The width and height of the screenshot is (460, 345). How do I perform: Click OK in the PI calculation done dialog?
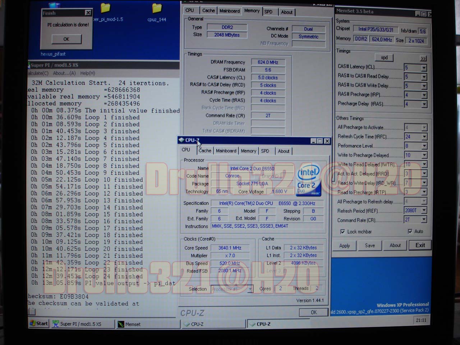[66, 39]
